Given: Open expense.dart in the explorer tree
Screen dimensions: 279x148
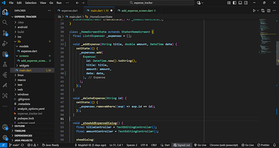Looking at the screenshot, I should [29, 51].
